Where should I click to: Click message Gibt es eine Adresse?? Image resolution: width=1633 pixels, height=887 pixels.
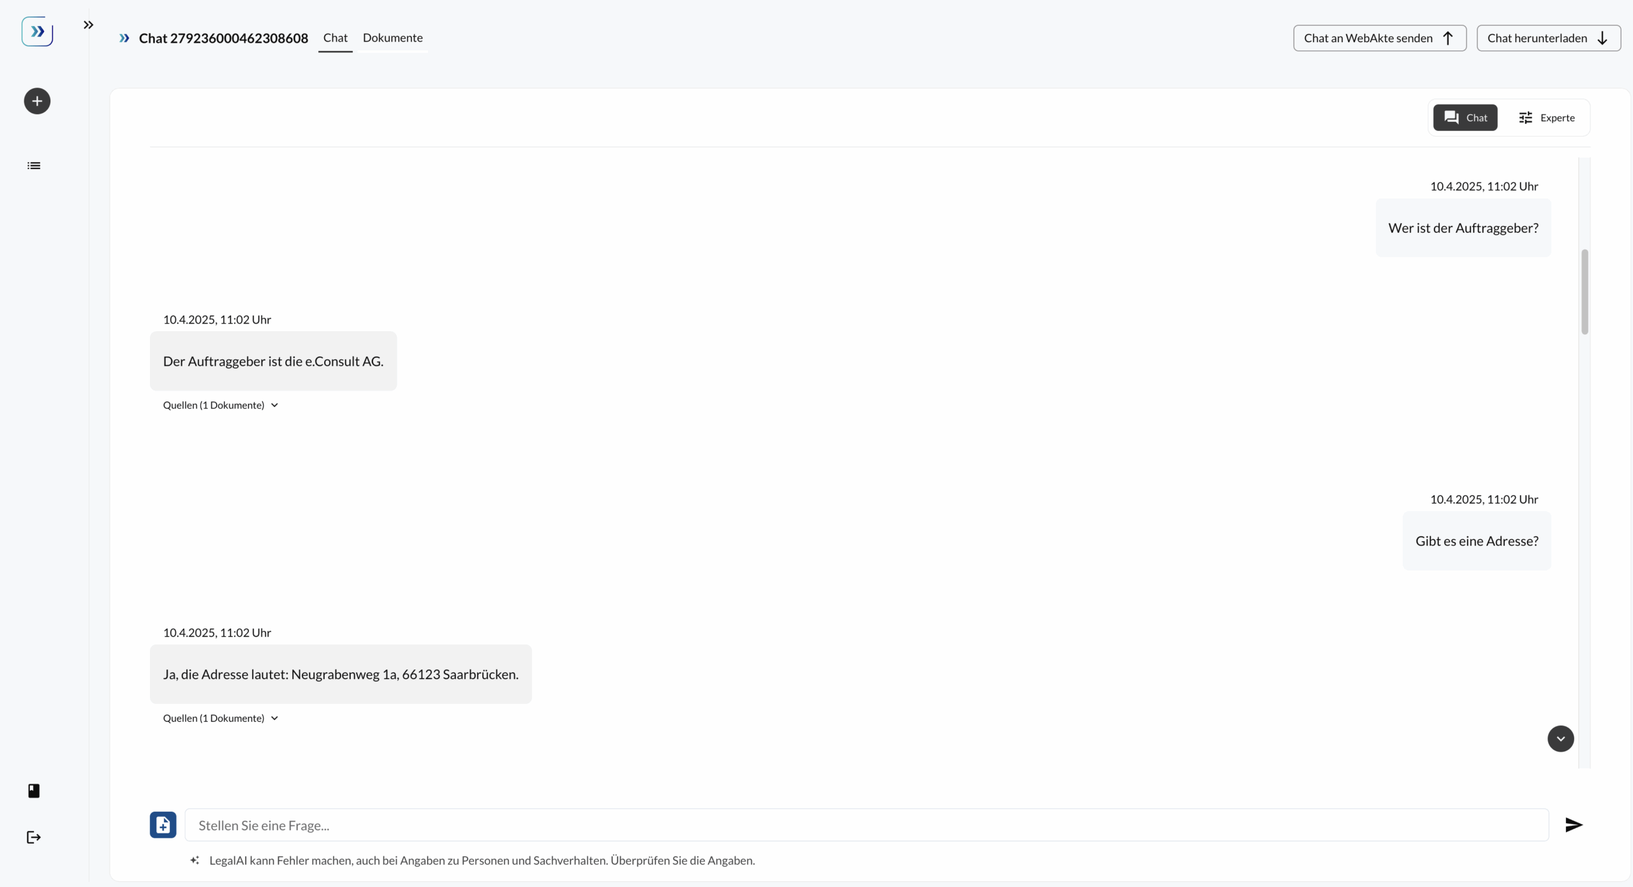coord(1477,541)
